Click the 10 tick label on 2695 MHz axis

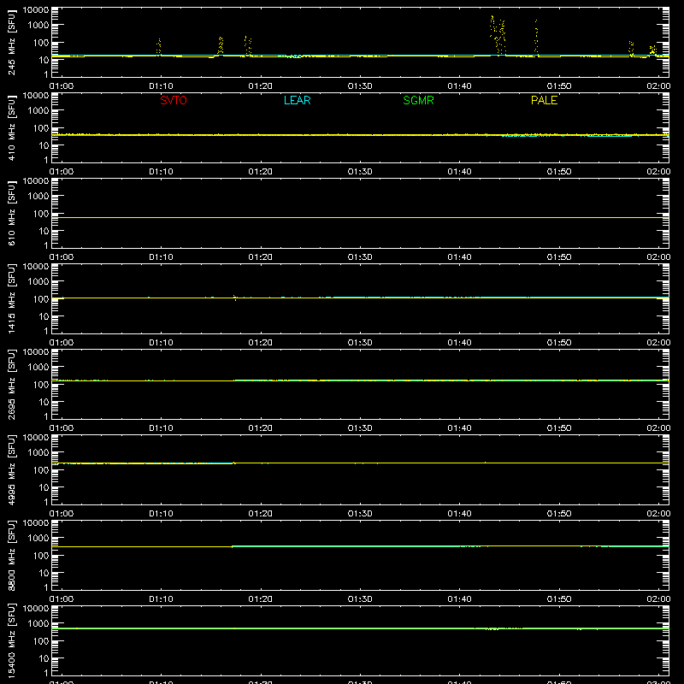coord(44,402)
